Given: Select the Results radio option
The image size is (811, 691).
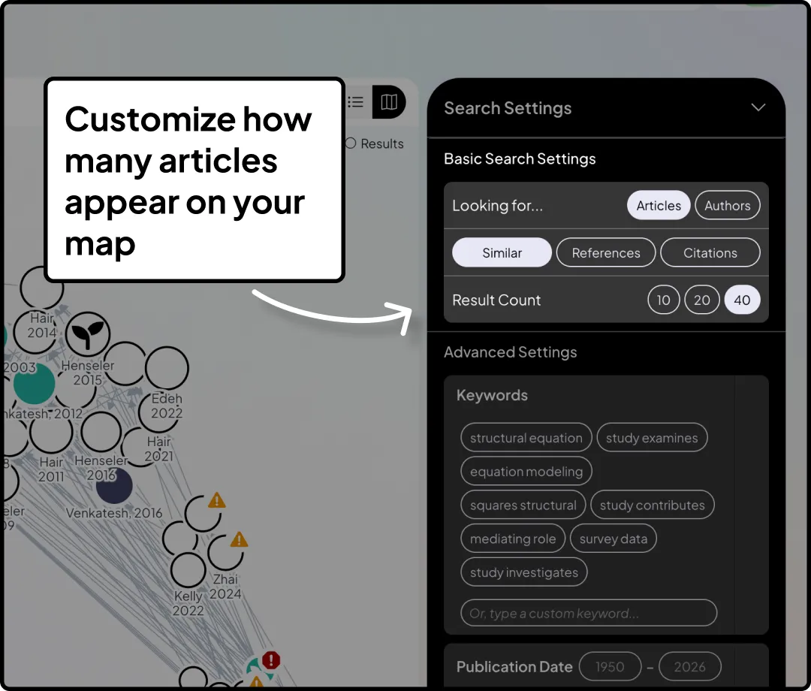Looking at the screenshot, I should 351,143.
